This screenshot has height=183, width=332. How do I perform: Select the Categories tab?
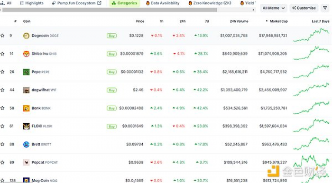coord(124,3)
